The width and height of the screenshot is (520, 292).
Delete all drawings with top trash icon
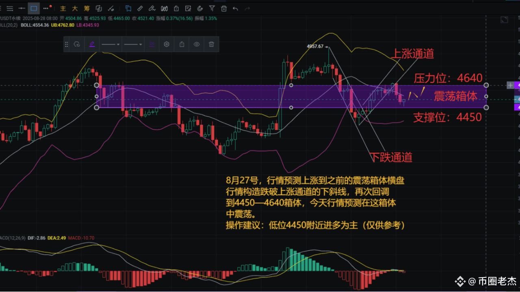point(224,8)
